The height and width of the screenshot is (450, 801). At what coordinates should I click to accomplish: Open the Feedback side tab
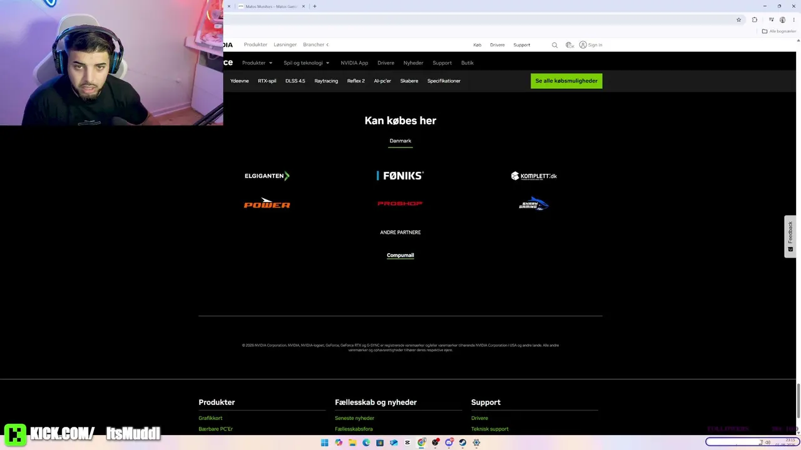(790, 236)
